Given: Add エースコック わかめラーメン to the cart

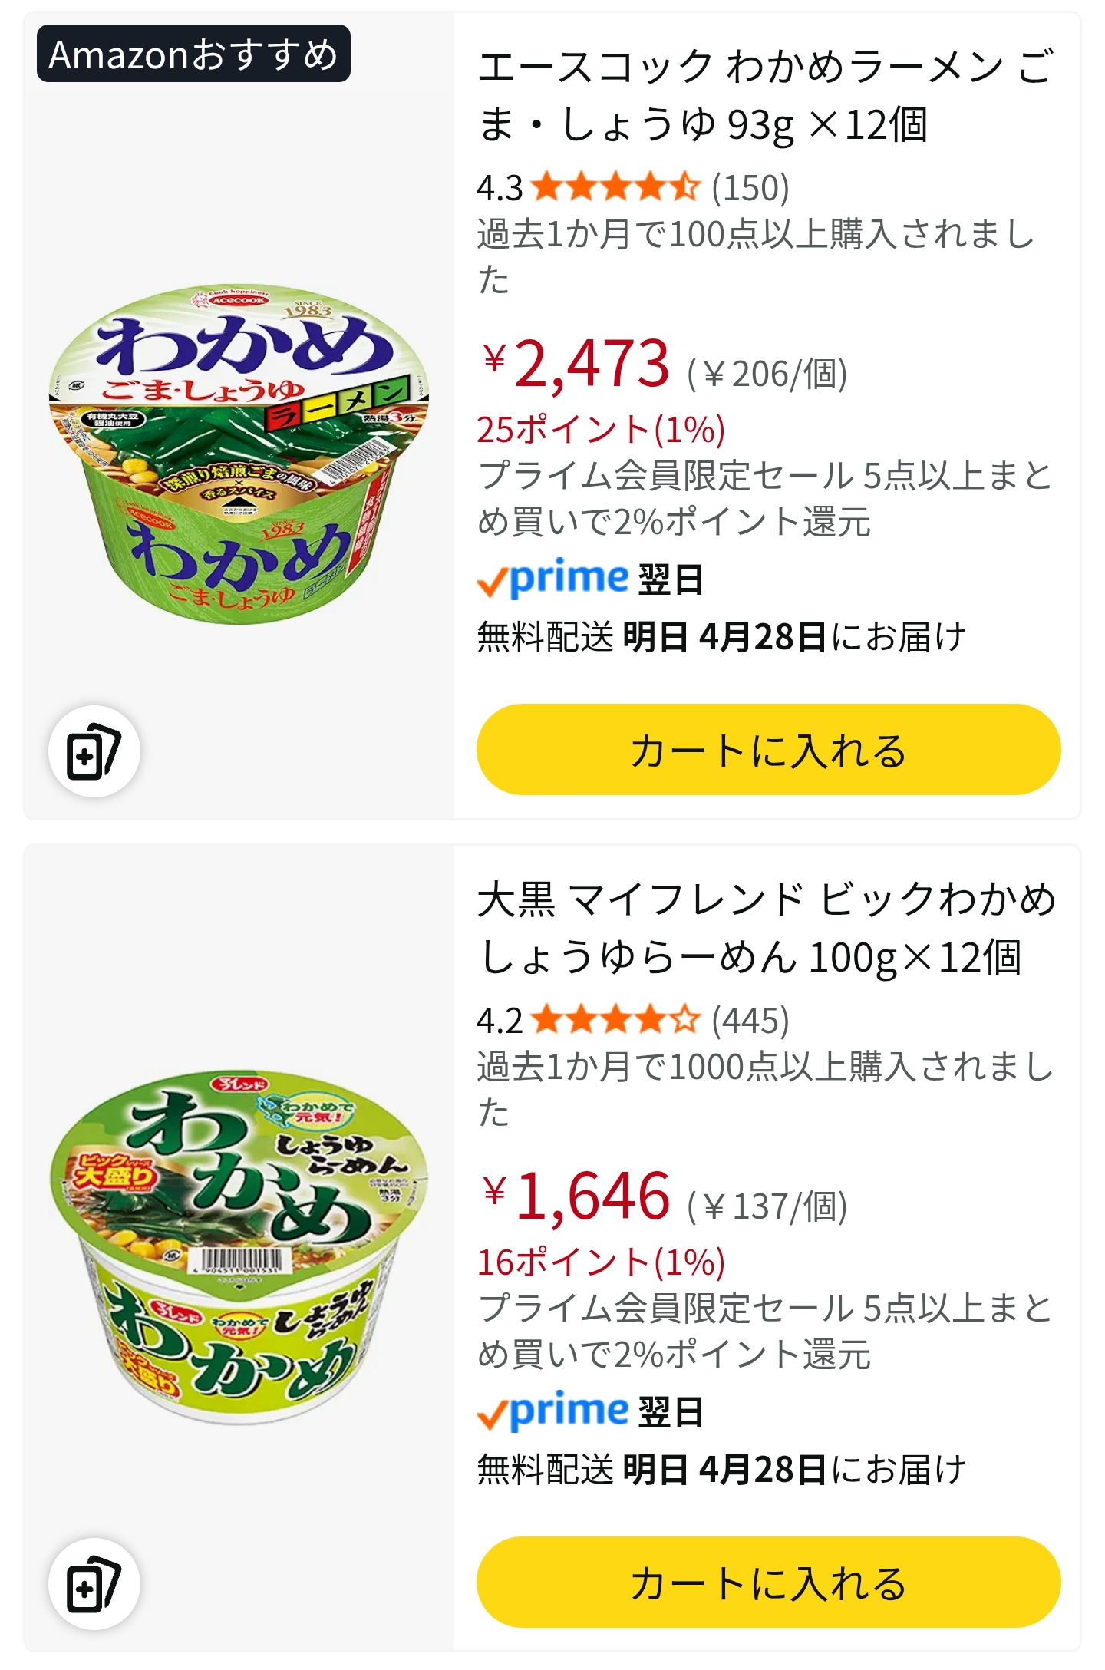Looking at the screenshot, I should (x=768, y=750).
